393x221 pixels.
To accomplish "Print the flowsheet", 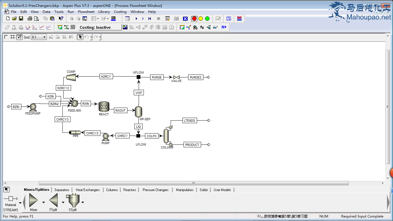I will [x=30, y=18].
